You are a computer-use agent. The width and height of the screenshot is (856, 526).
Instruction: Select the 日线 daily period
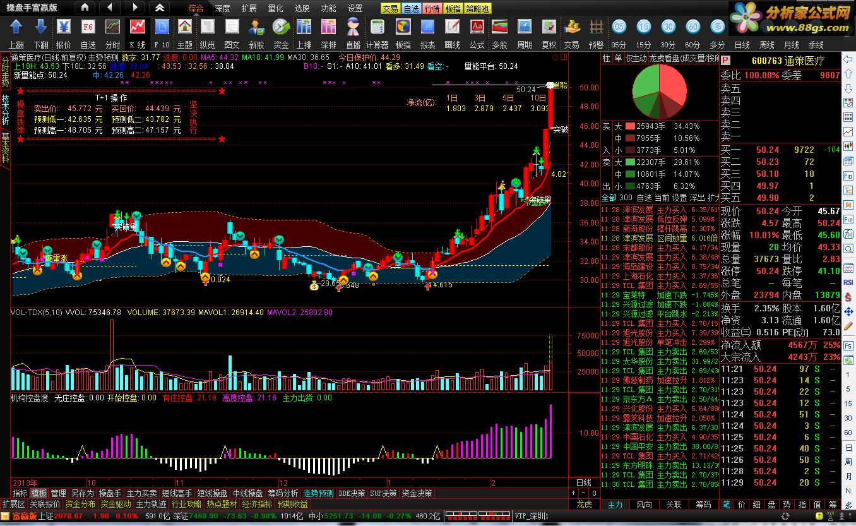742,45
